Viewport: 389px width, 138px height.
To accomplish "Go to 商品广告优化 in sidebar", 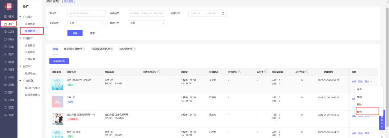I will [32, 88].
